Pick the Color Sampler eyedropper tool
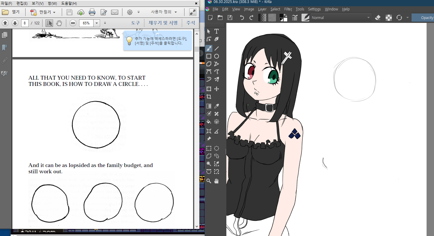Image resolution: width=434 pixels, height=236 pixels. coord(217,106)
